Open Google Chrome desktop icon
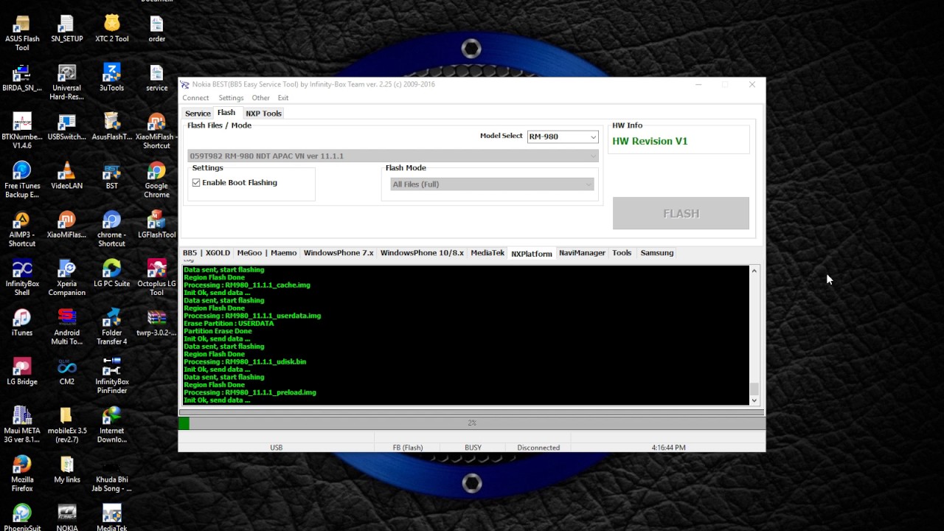Image resolution: width=944 pixels, height=531 pixels. click(156, 180)
